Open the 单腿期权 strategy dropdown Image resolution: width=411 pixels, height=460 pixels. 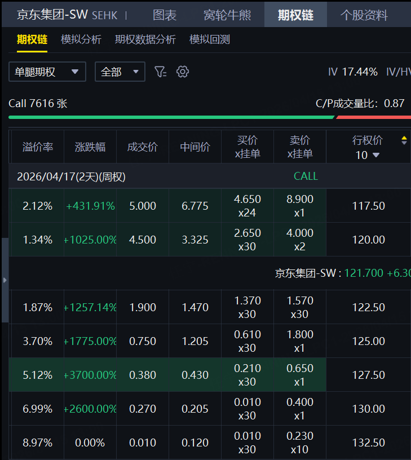[x=47, y=72]
